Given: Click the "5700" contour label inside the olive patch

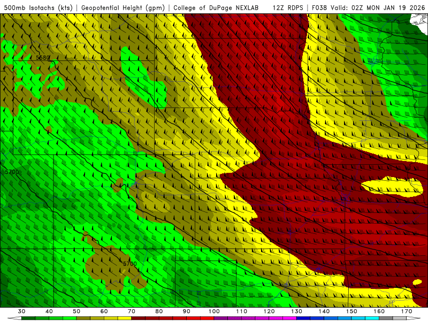Looking at the screenshot, I should coord(129,264).
